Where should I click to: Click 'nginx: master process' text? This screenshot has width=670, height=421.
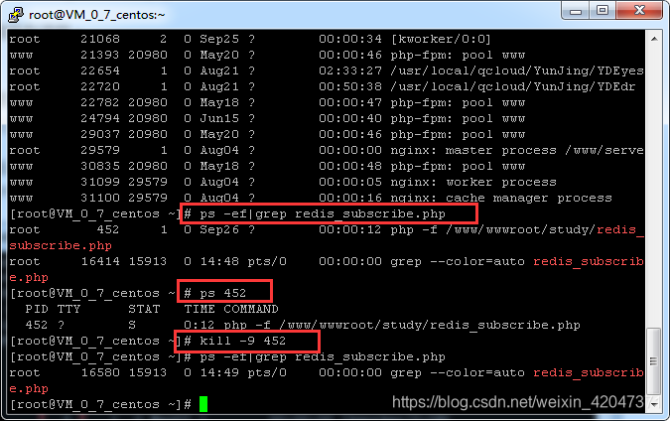tap(473, 151)
